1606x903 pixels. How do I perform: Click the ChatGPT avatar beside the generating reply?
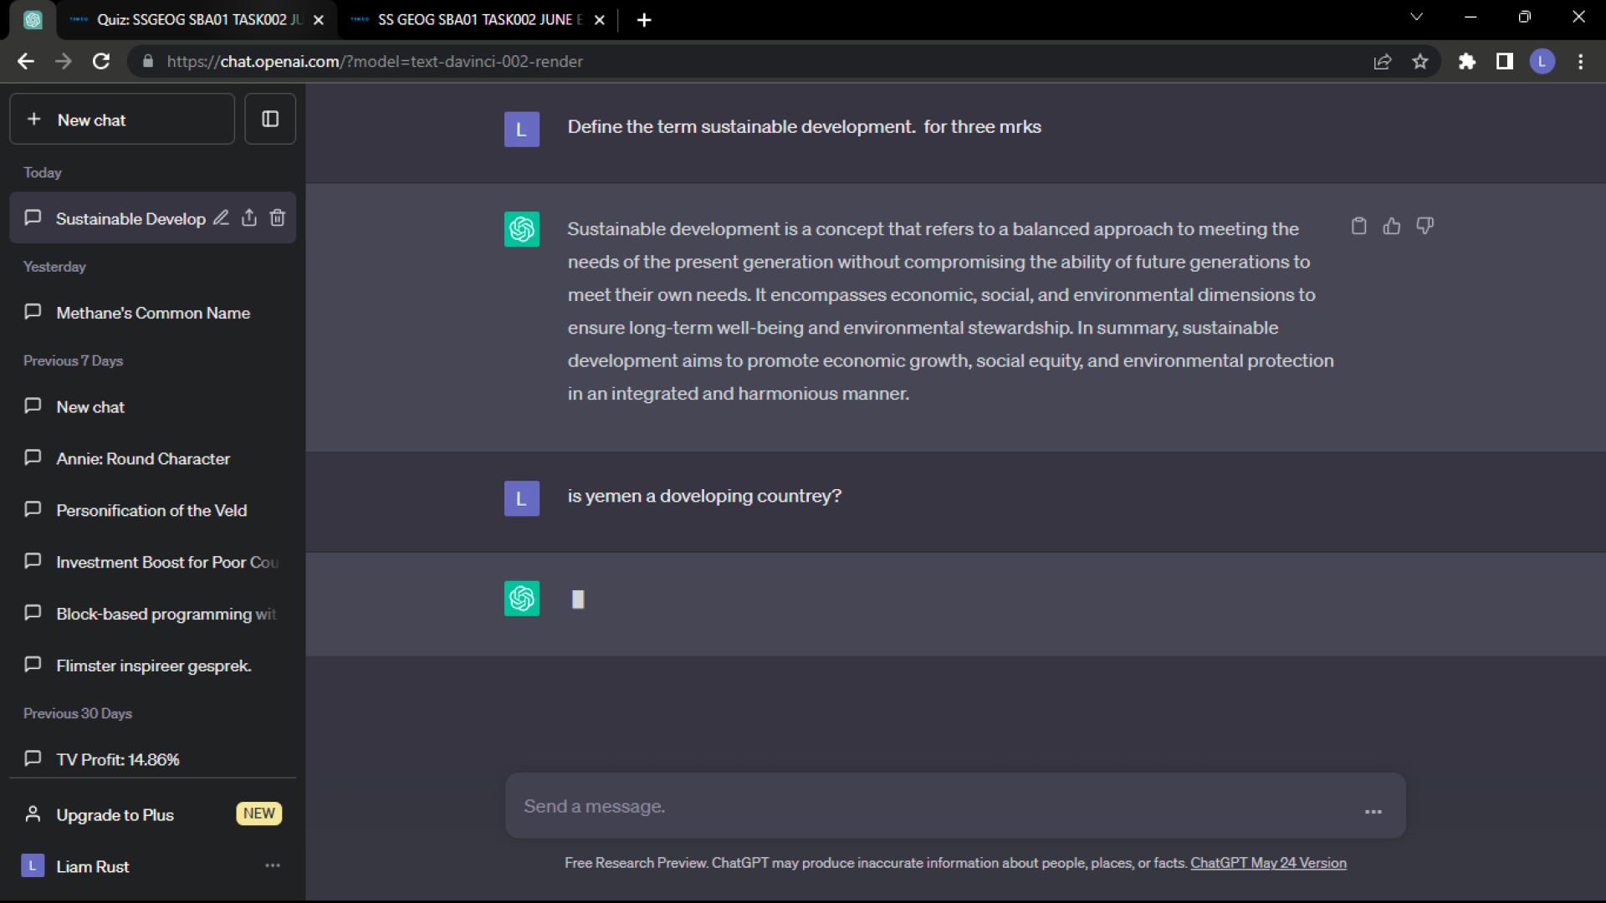coord(522,599)
